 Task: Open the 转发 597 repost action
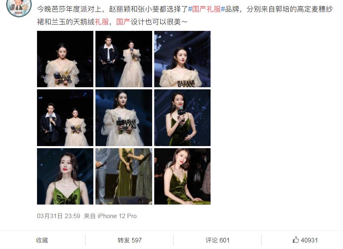130,240
